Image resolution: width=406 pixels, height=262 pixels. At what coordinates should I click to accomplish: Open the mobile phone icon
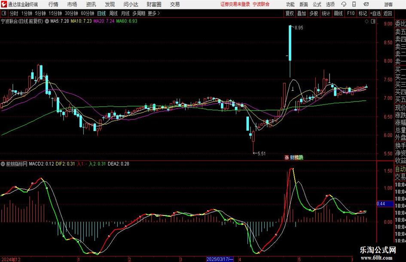[354, 4]
